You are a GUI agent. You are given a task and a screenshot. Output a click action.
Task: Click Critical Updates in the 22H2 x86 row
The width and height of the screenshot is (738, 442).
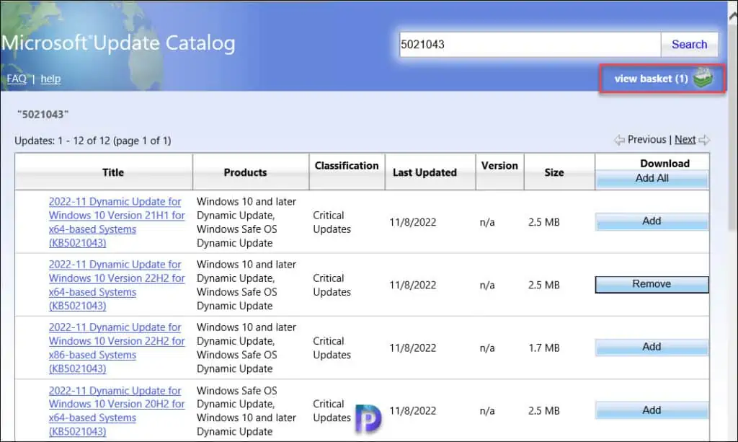pyautogui.click(x=332, y=348)
